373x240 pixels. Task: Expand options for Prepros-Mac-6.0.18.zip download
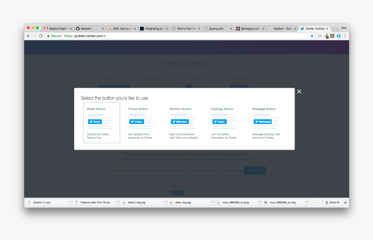[117, 202]
